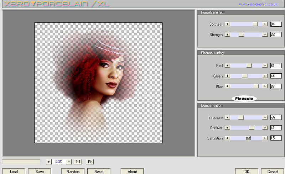Randomize settings with the Random button

coord(73,171)
